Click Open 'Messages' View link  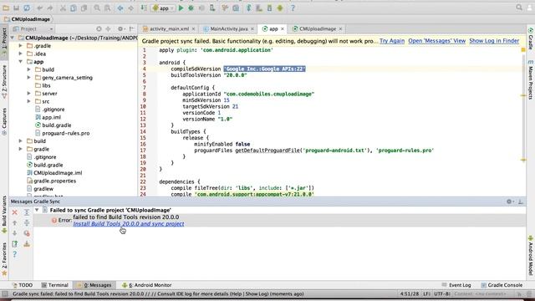tap(436, 41)
